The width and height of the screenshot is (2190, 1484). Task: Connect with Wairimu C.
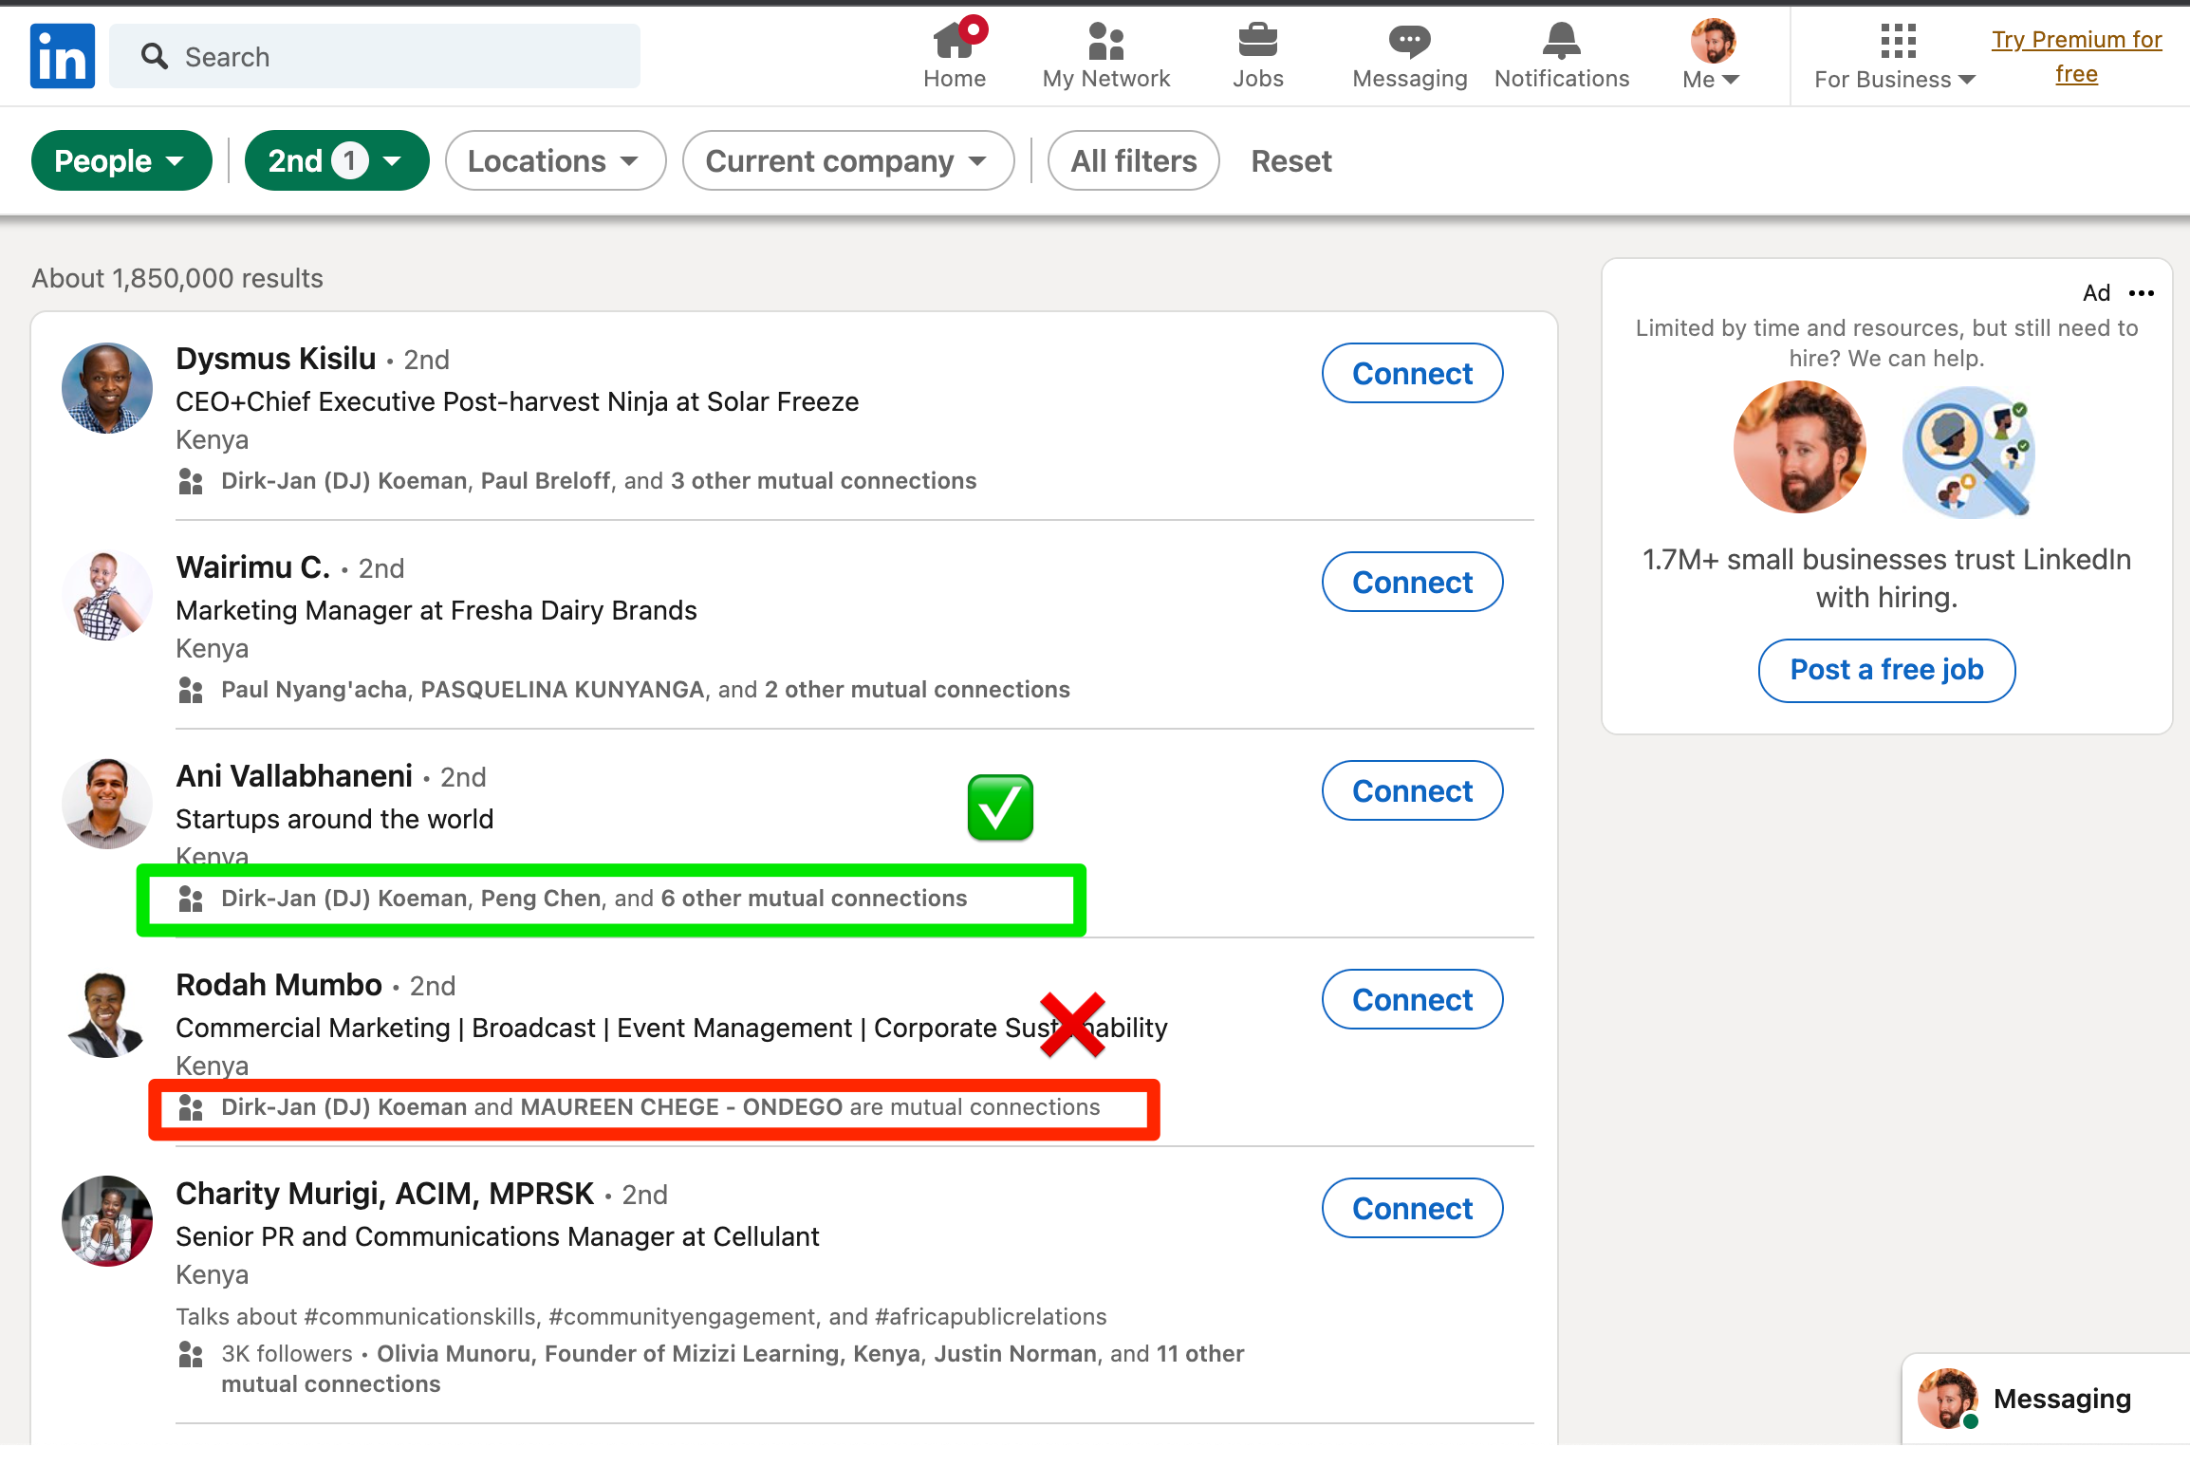1412,582
